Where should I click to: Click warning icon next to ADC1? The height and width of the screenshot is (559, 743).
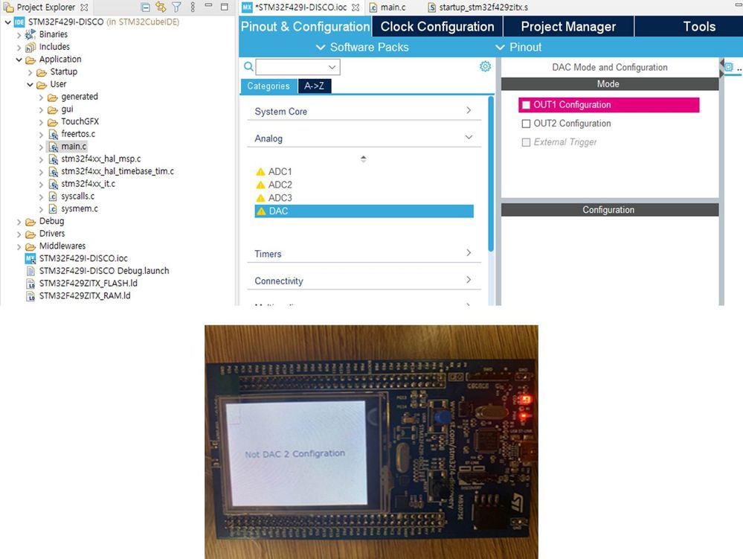click(x=260, y=172)
